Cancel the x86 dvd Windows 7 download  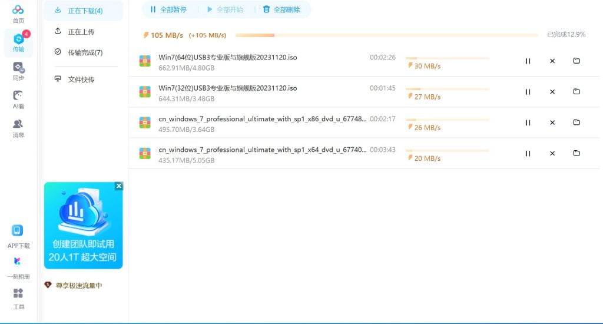click(552, 123)
